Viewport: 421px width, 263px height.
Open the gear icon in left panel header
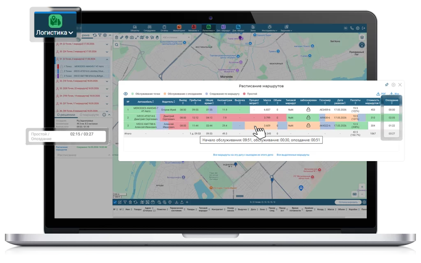click(105, 35)
